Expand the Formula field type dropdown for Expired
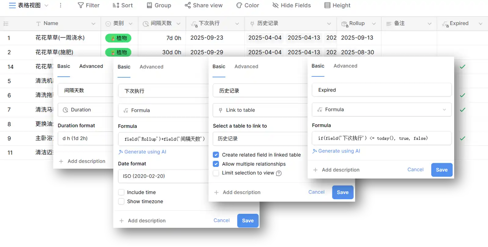 (x=444, y=110)
